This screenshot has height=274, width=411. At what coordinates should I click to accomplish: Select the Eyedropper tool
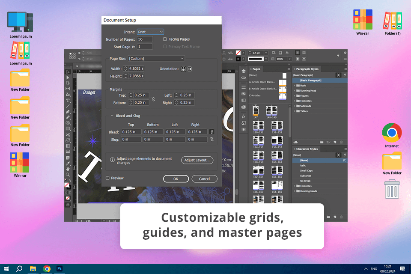pyautogui.click(x=68, y=164)
